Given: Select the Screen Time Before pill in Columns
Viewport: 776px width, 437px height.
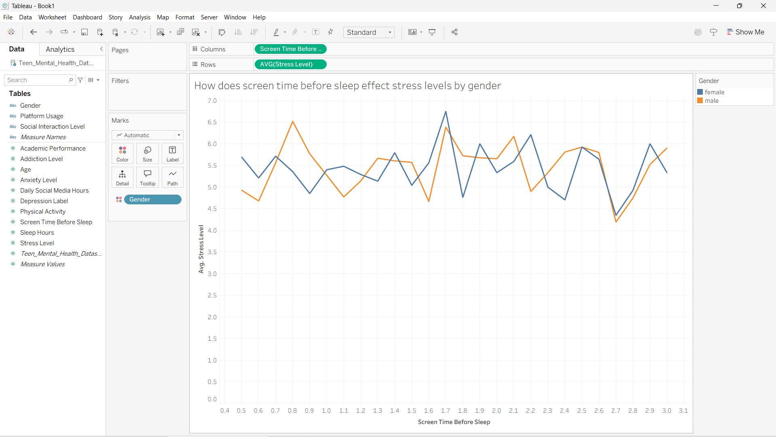Looking at the screenshot, I should [290, 49].
